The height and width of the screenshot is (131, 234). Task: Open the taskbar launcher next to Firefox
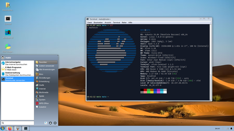tap(18, 128)
